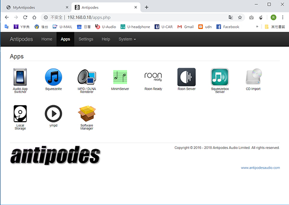This screenshot has height=205, width=289.
Task: Open the Gmail bookmark
Action: [x=185, y=27]
